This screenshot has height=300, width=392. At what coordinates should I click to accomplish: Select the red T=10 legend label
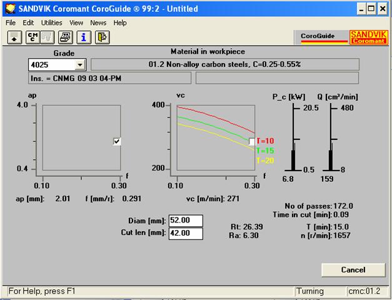coord(265,141)
